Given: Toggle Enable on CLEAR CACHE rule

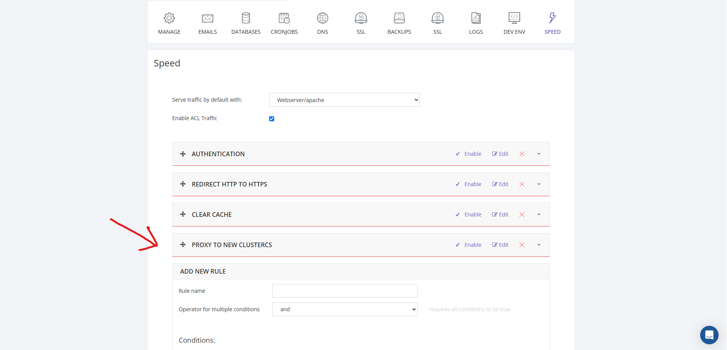Looking at the screenshot, I should (x=468, y=215).
